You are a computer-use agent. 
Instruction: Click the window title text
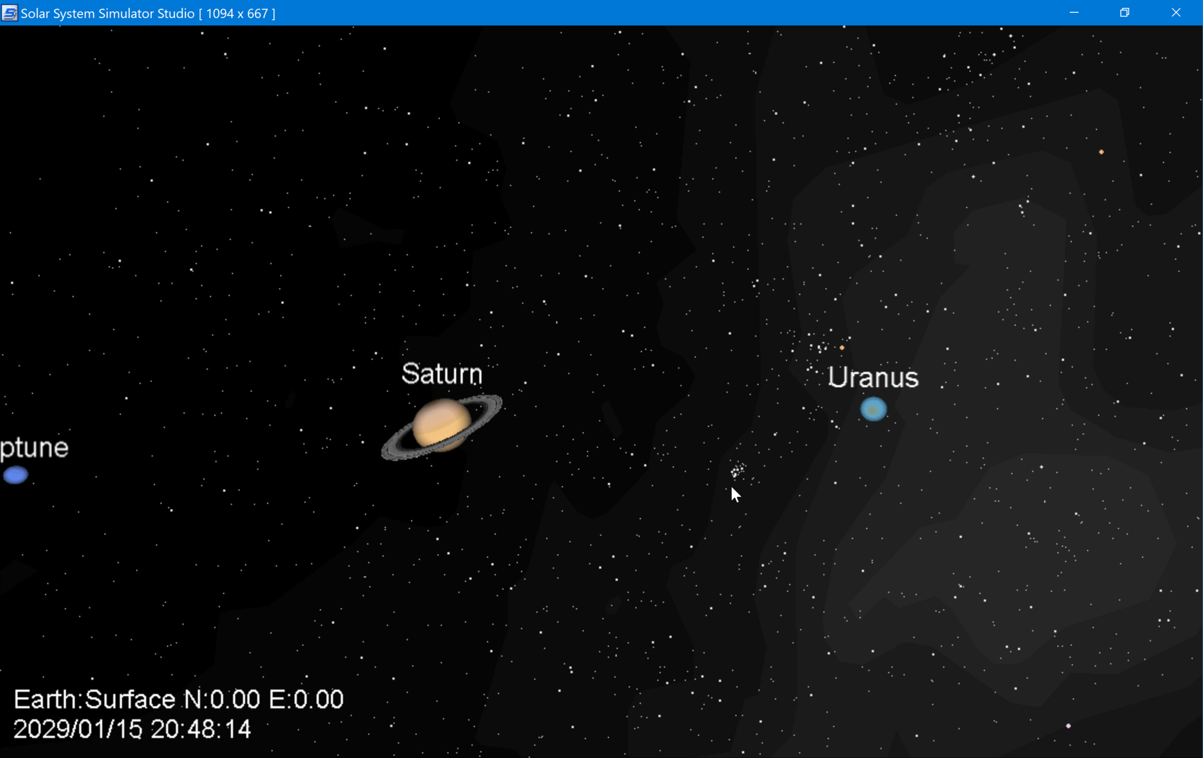148,13
